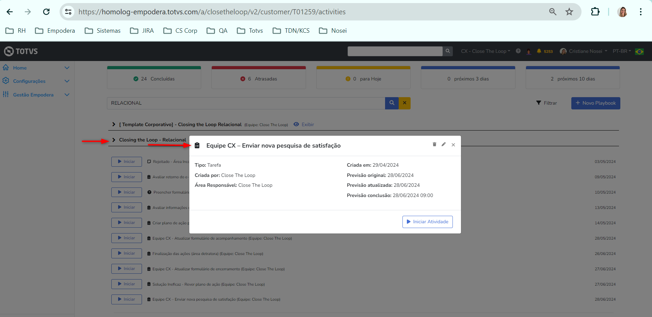Delete the activity with the trash icon

pos(434,144)
